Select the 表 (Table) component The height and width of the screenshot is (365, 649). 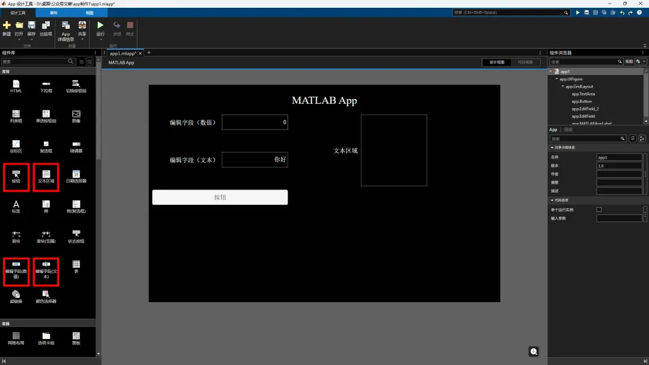76,267
